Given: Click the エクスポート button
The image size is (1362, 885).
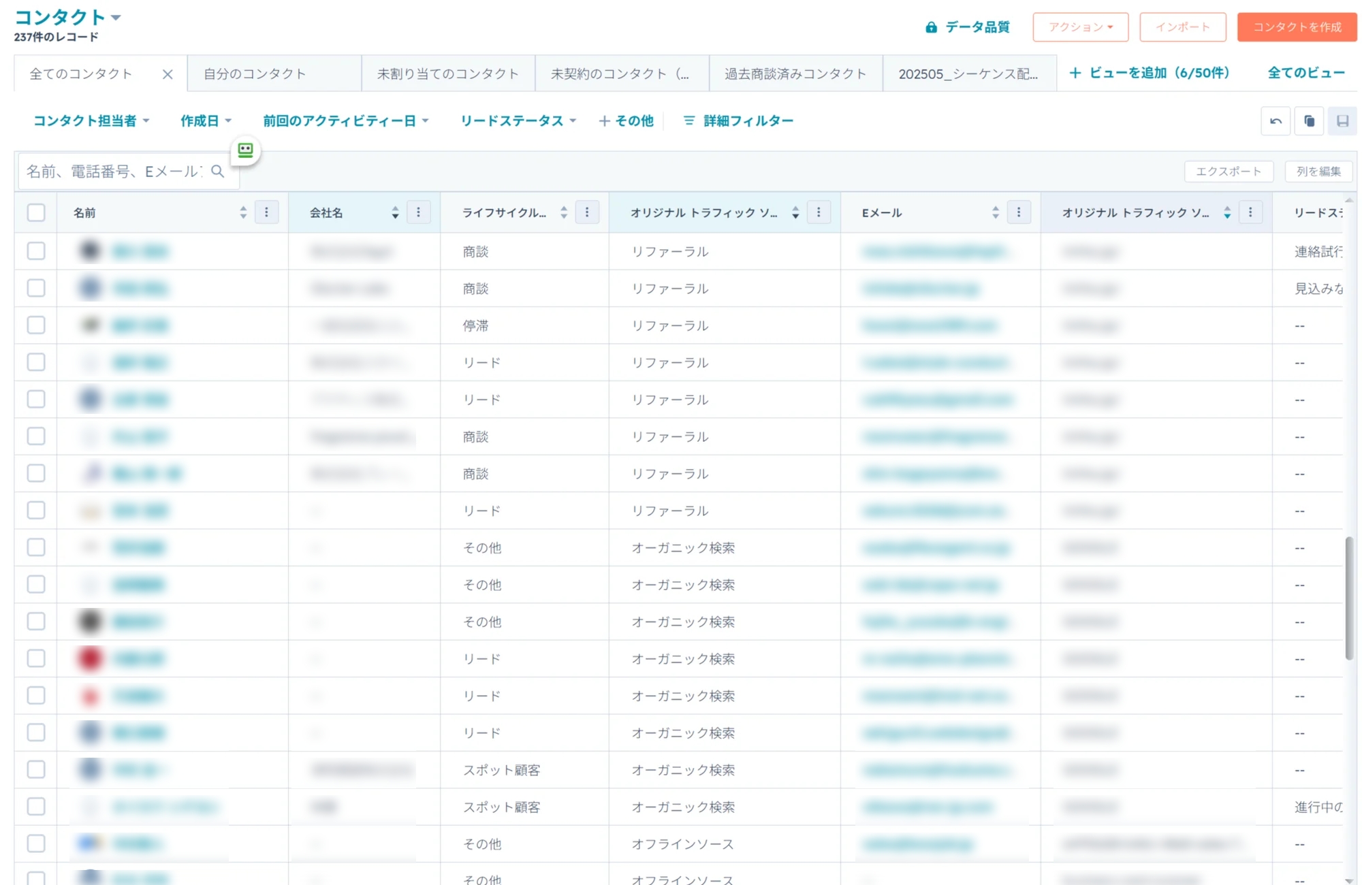Looking at the screenshot, I should pyautogui.click(x=1229, y=172).
